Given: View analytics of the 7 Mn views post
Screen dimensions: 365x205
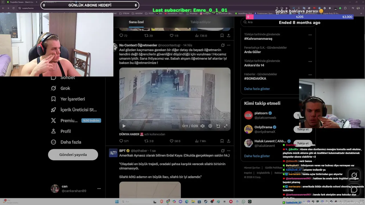Looking at the screenshot, I should [x=200, y=141].
